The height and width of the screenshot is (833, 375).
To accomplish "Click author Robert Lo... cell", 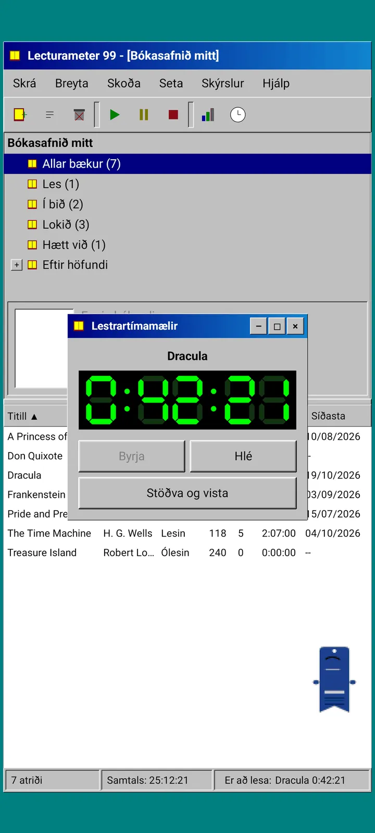I will 129,552.
